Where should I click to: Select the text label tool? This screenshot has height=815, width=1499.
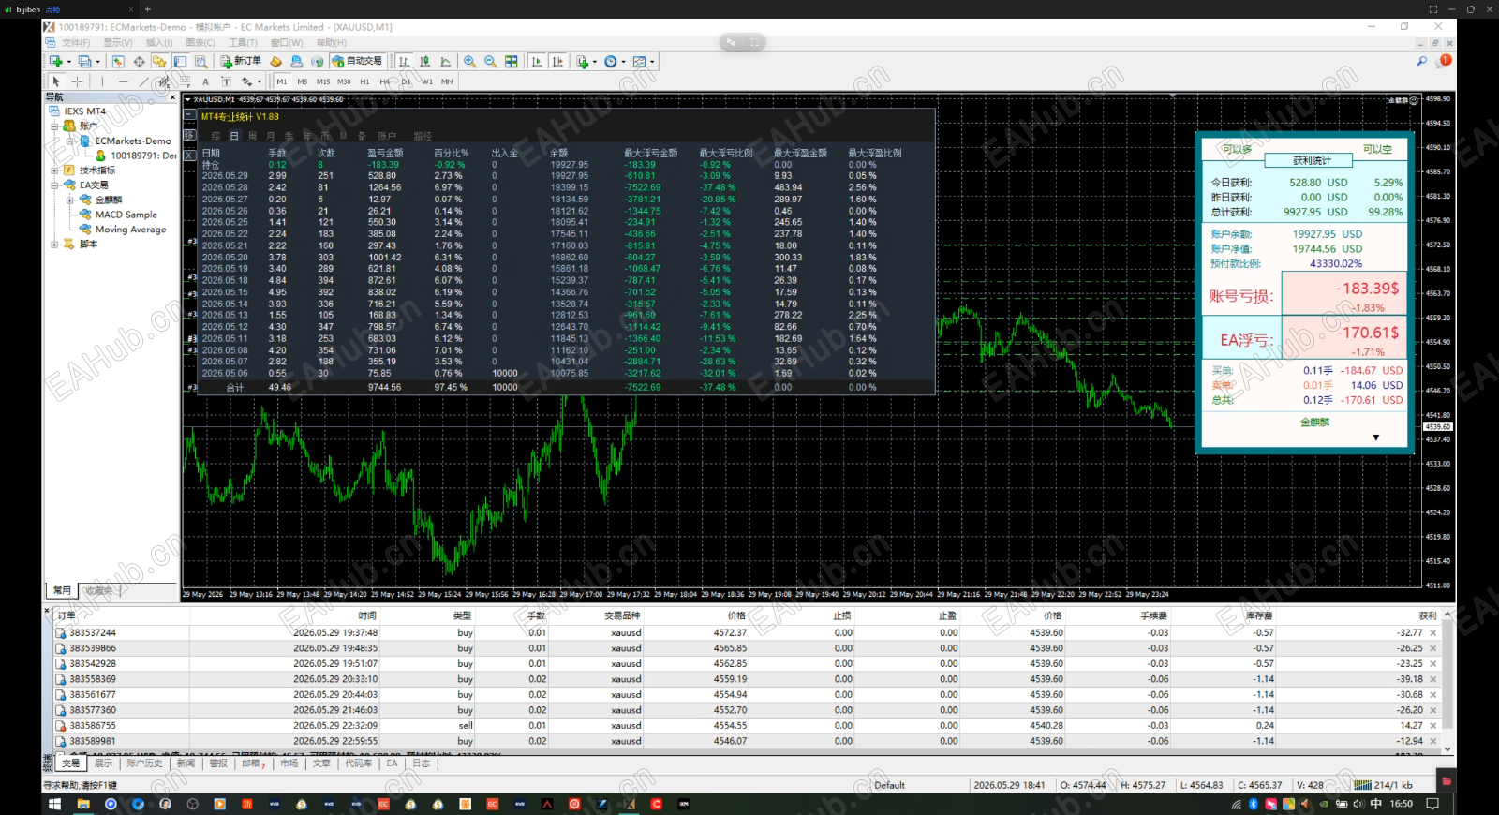coord(226,81)
